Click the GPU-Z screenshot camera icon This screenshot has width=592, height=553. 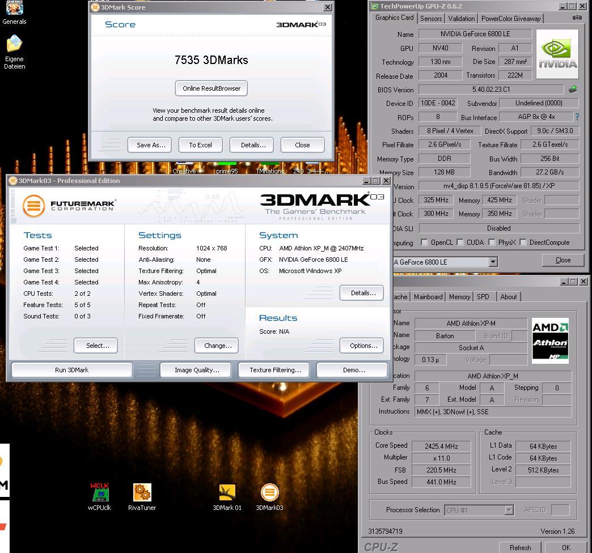click(577, 18)
